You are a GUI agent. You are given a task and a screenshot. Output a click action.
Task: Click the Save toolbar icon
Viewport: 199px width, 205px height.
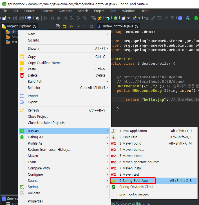click(15, 18)
